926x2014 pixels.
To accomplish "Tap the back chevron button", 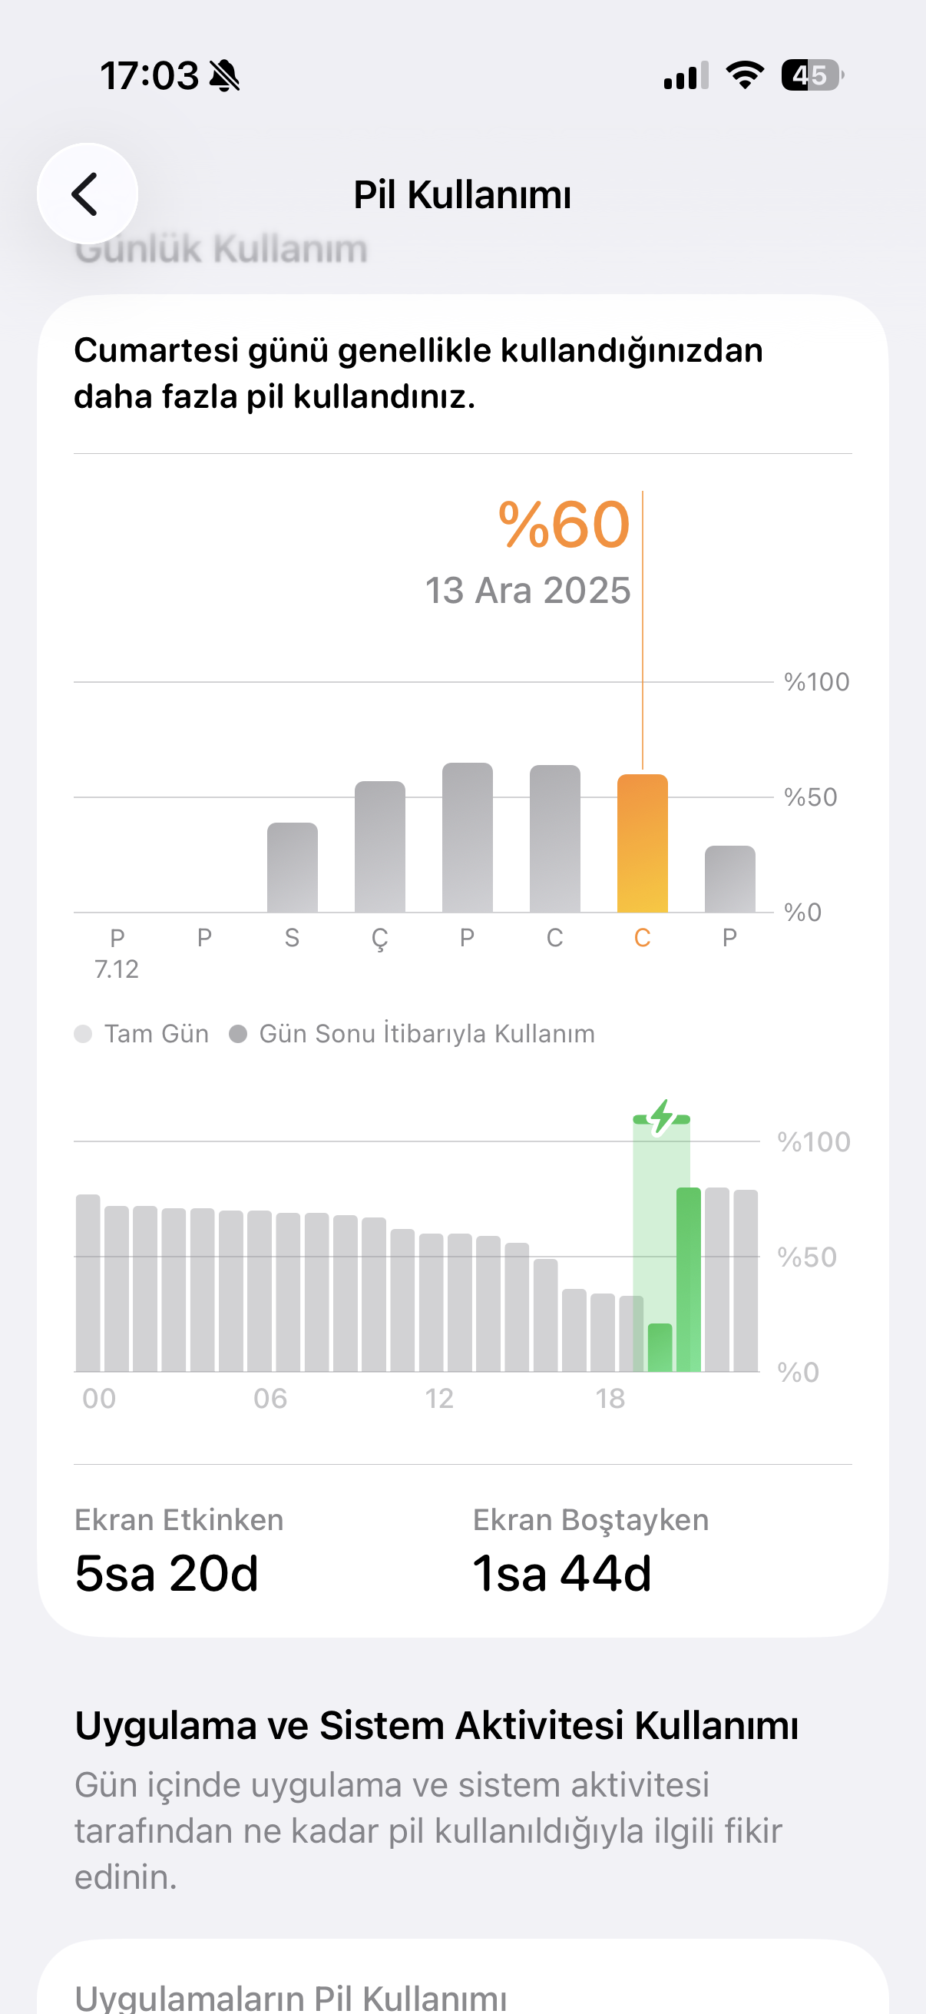I will click(x=87, y=194).
